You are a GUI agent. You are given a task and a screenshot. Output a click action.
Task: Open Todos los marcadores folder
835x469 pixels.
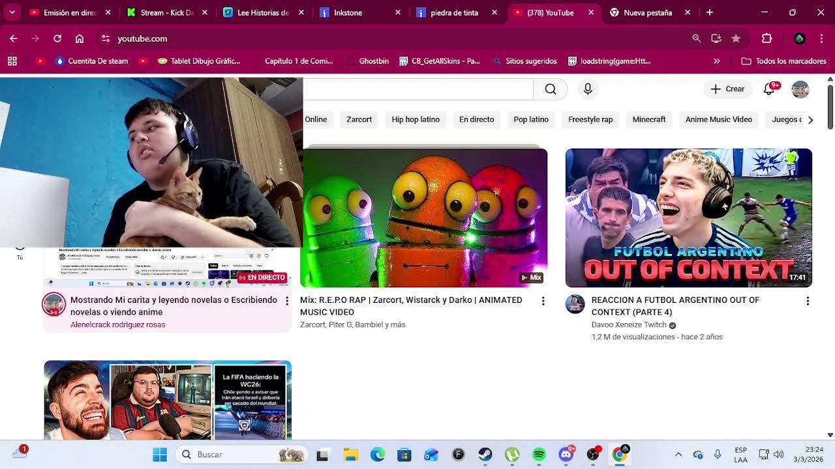(784, 61)
